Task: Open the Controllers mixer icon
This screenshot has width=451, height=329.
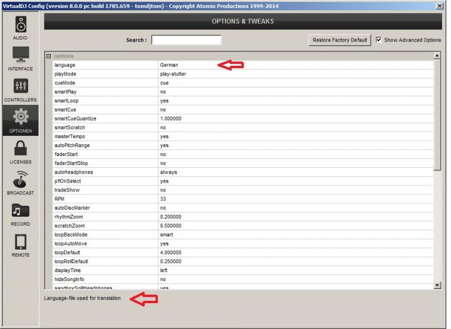Action: 21,86
